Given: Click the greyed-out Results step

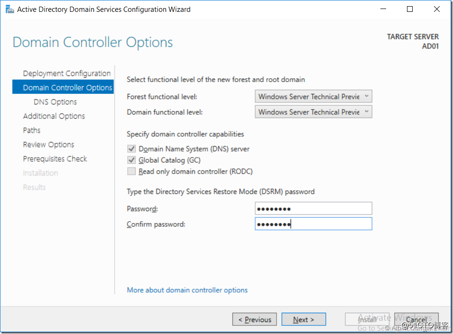Looking at the screenshot, I should pyautogui.click(x=34, y=187).
